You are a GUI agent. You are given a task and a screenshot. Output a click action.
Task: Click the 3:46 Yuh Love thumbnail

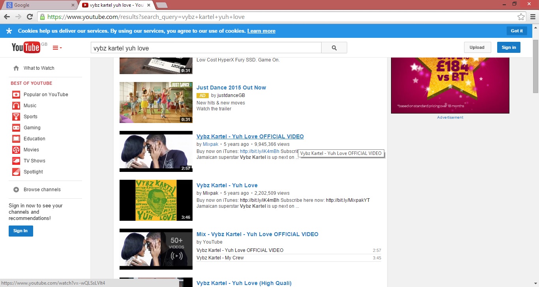156,200
